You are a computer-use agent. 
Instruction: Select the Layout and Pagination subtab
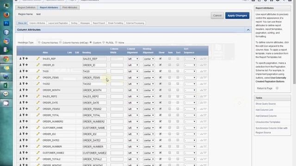pyautogui.click(x=58, y=23)
